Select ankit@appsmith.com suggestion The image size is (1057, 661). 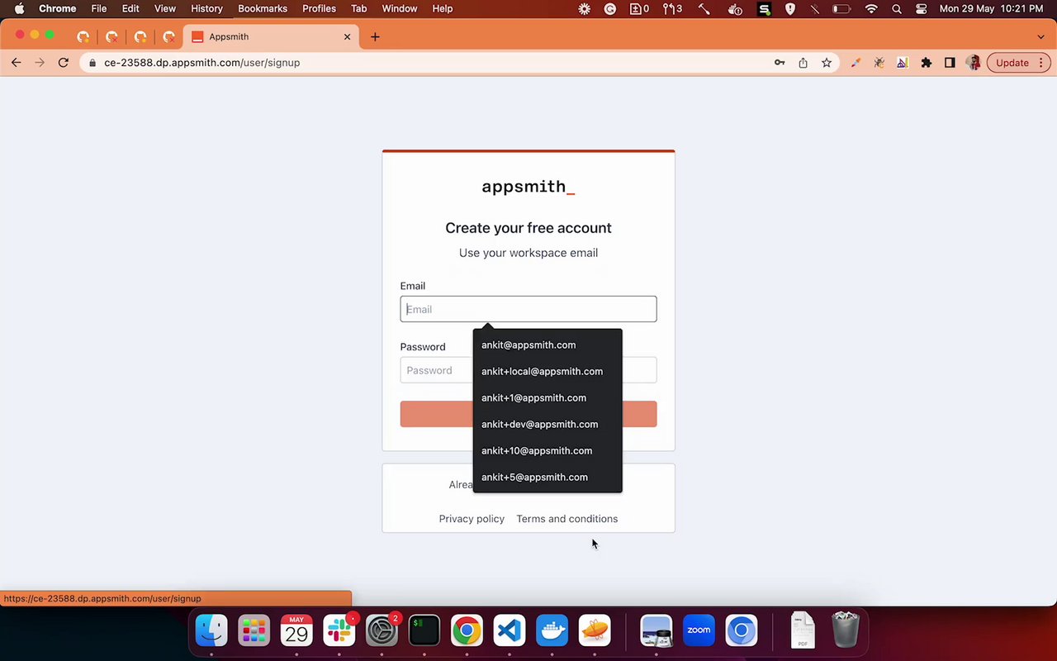click(x=547, y=345)
